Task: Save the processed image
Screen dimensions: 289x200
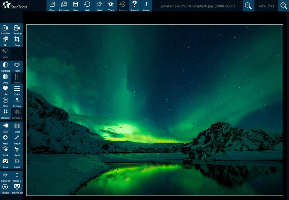Action: pyautogui.click(x=76, y=5)
